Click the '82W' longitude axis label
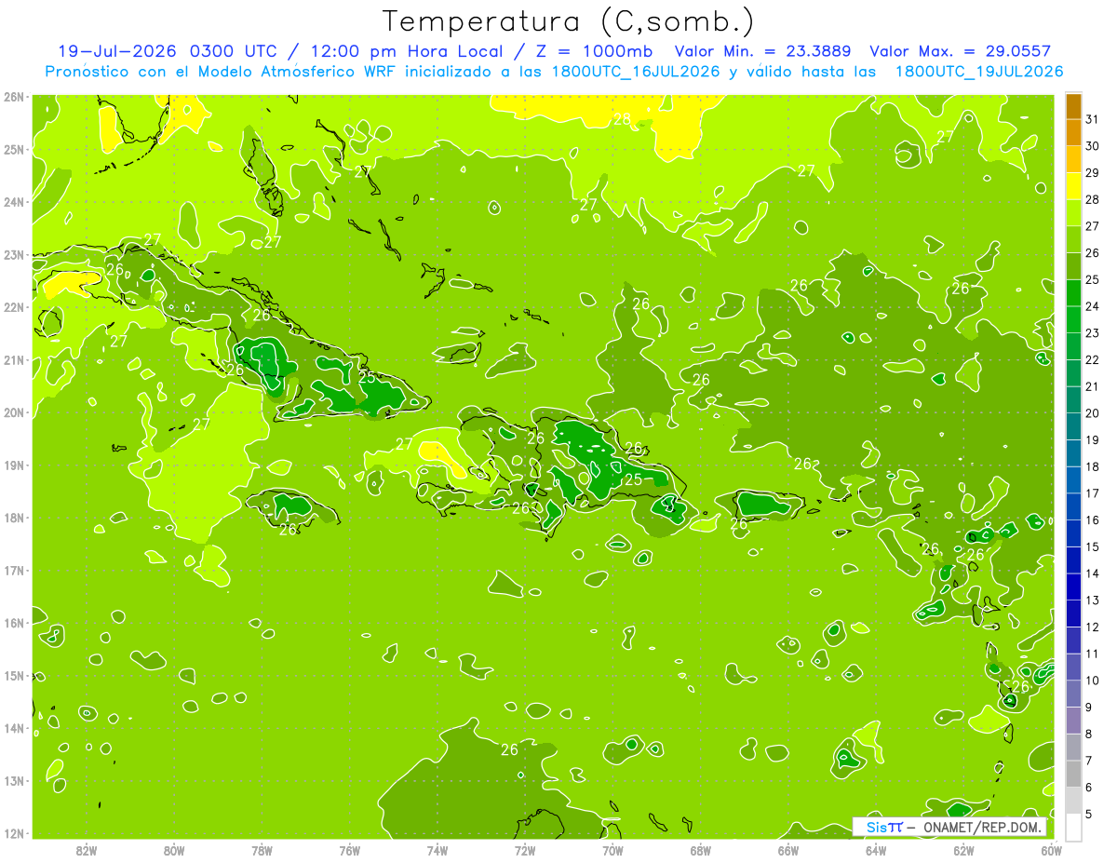 point(87,850)
